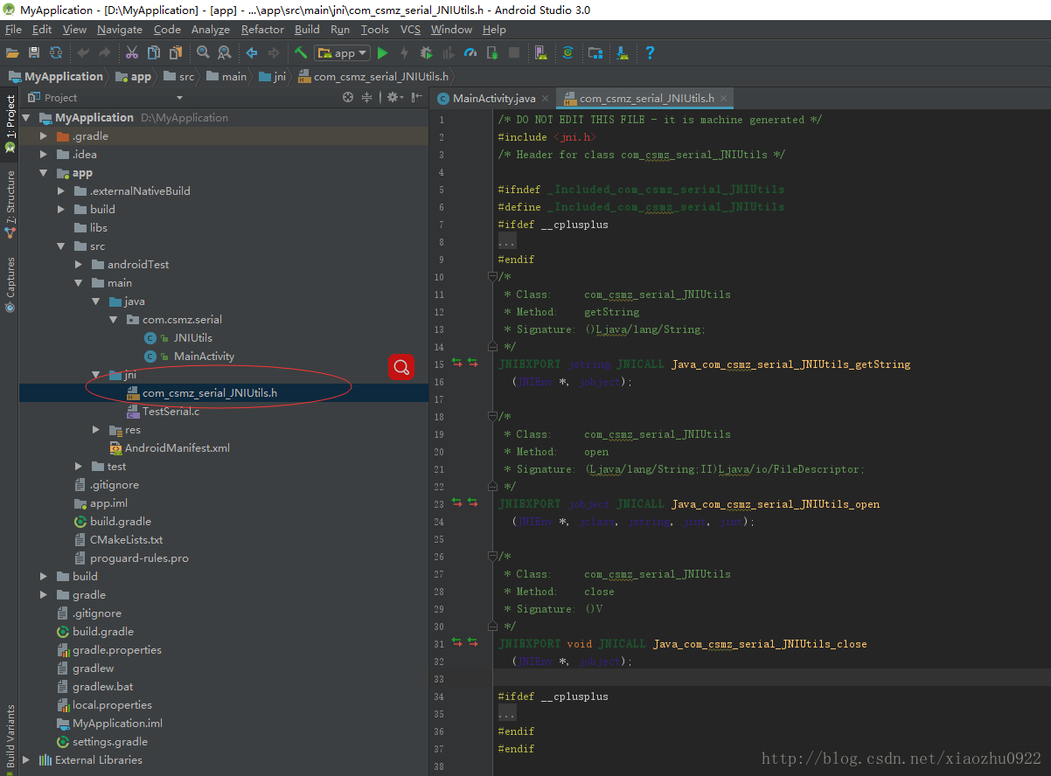Close the MainActivity.java tab
1051x776 pixels.
pyautogui.click(x=546, y=99)
